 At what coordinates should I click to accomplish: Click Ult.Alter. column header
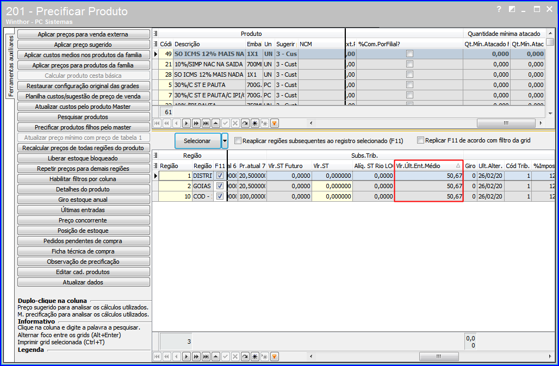pos(490,166)
